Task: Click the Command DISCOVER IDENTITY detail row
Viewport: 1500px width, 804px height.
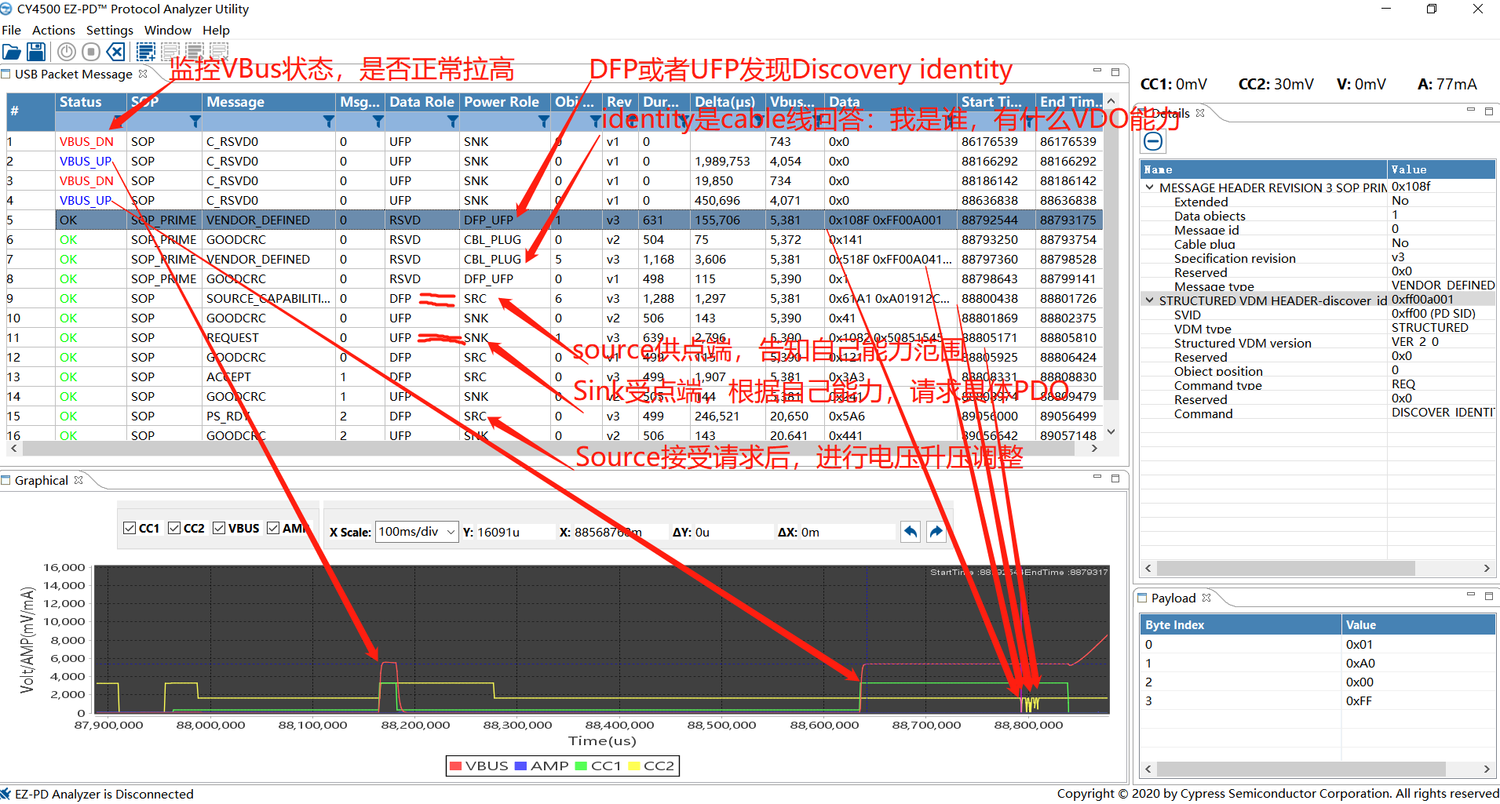Action: tap(1317, 413)
